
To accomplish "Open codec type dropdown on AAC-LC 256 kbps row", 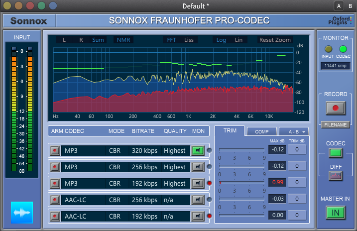I will coord(83,200).
